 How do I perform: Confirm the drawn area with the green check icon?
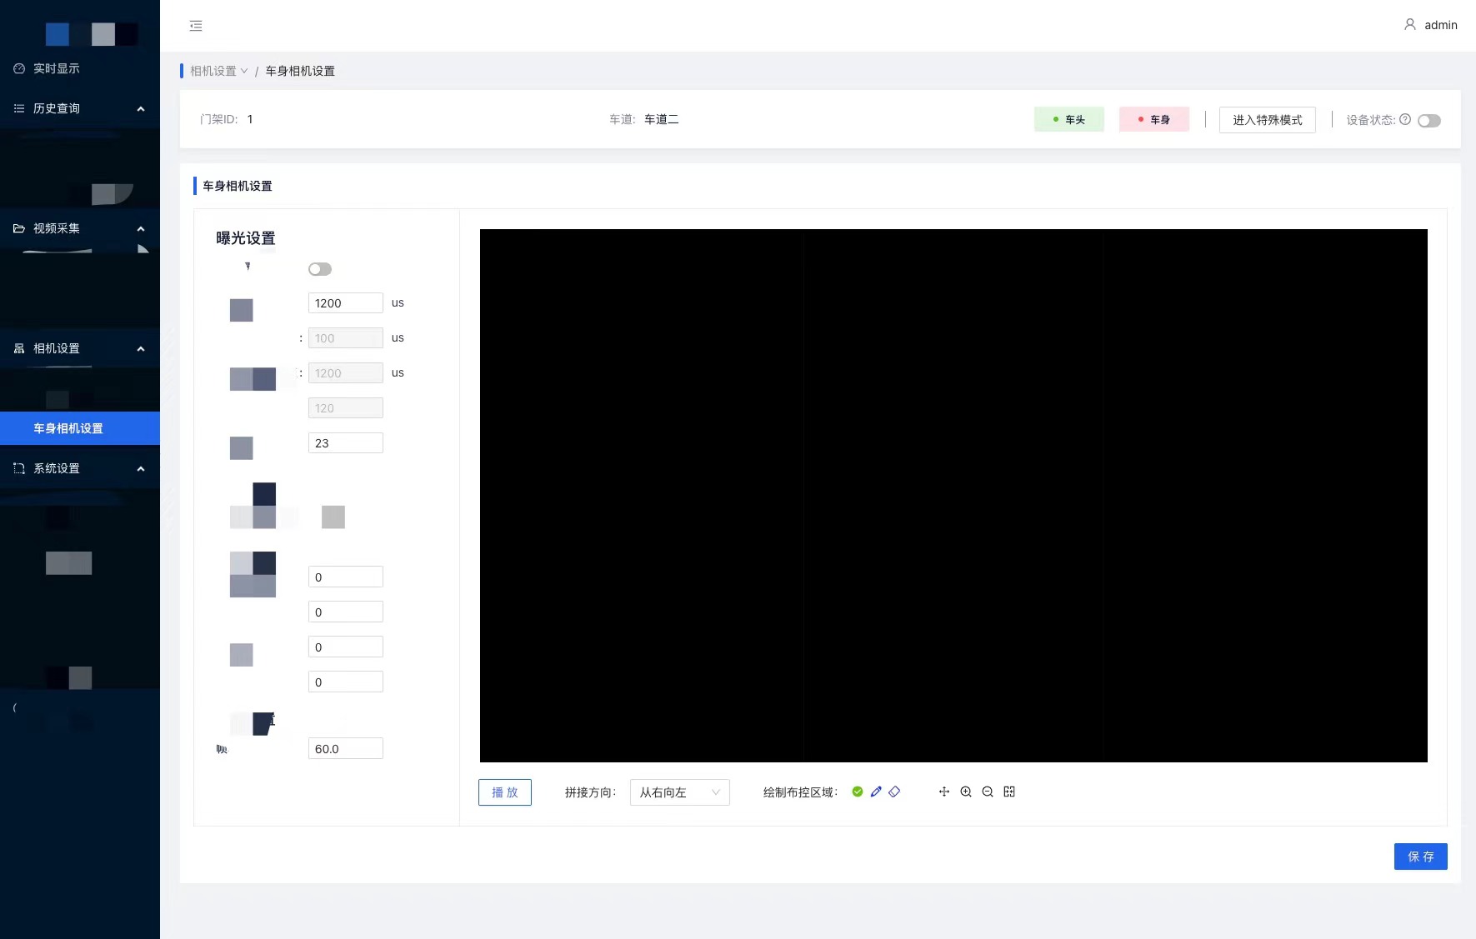(x=858, y=792)
